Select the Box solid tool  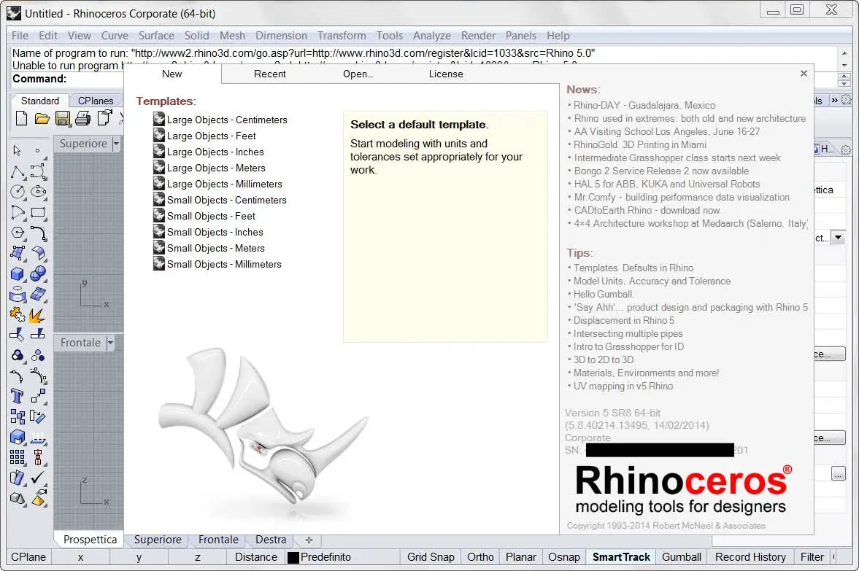pyautogui.click(x=18, y=273)
